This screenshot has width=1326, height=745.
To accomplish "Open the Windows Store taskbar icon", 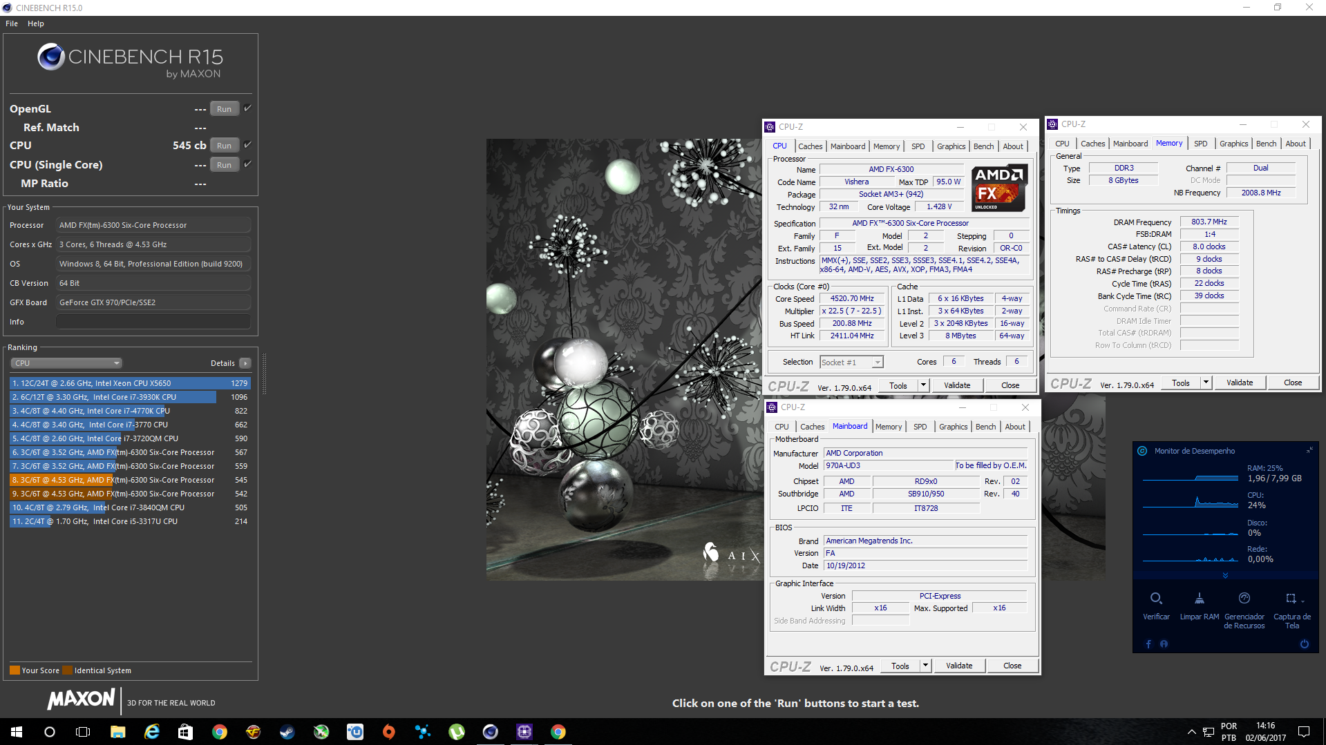I will click(x=185, y=732).
